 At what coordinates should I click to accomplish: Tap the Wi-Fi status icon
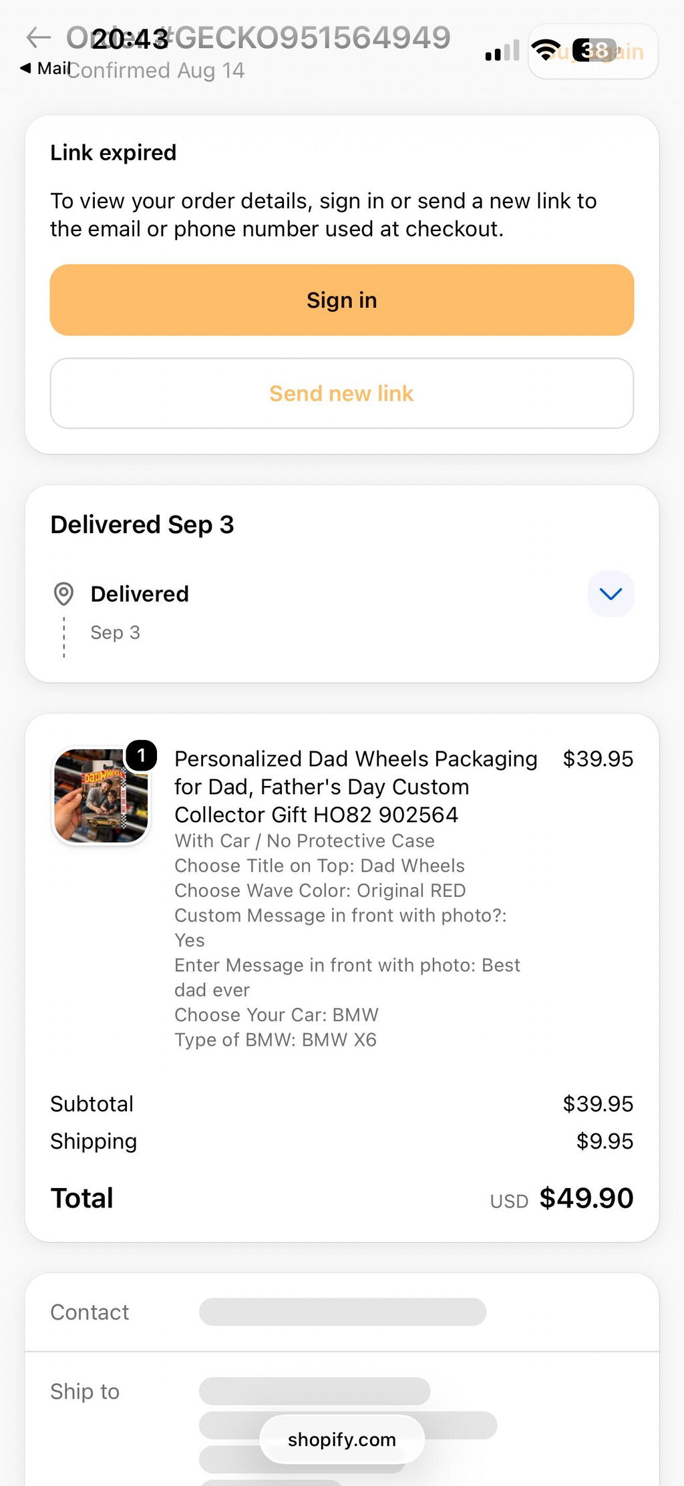[x=546, y=50]
